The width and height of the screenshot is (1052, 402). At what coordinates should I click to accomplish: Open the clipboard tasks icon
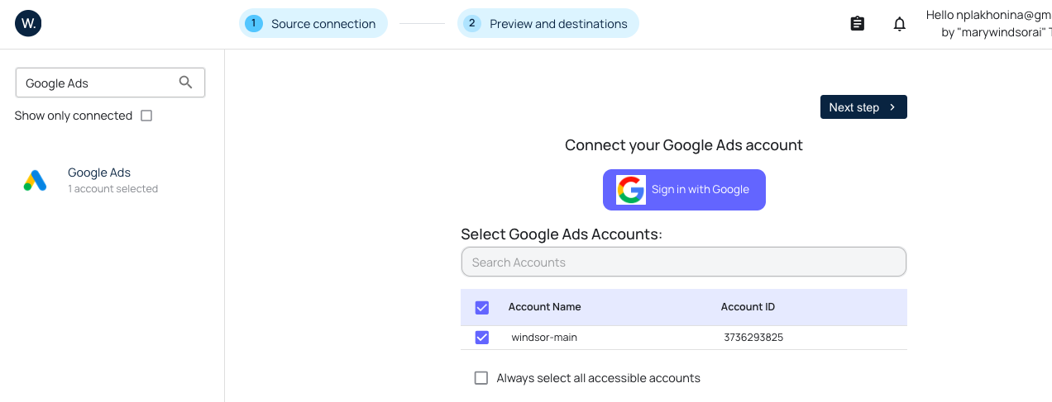tap(858, 24)
